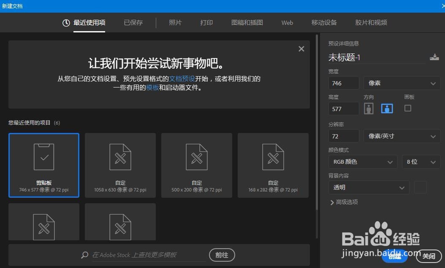Click the 创建 button

[x=395, y=256]
